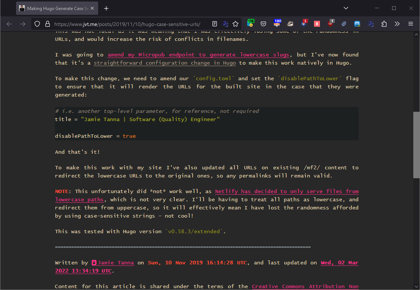Click the red B extension icon
This screenshot has height=290, width=420.
[x=317, y=24]
